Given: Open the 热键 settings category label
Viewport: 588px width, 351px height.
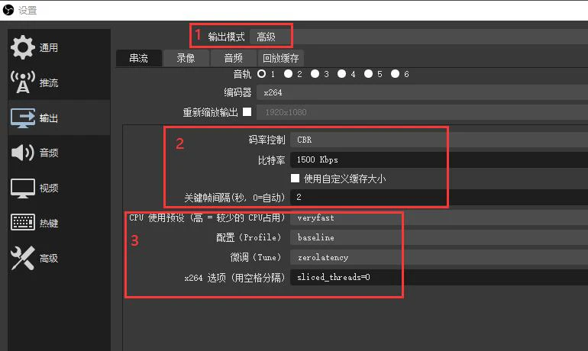Looking at the screenshot, I should [x=49, y=224].
